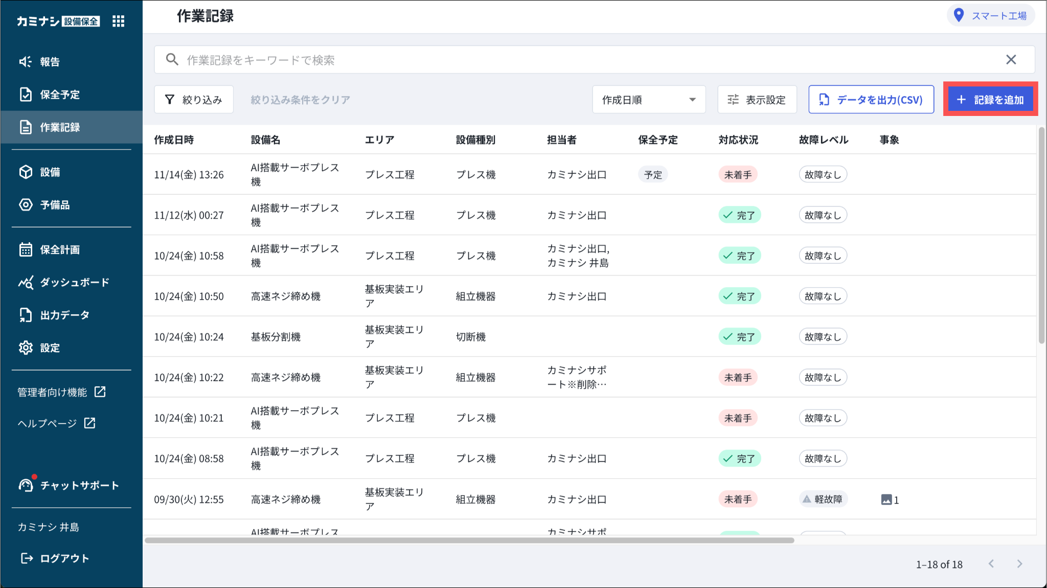The image size is (1047, 588).
Task: Open 表示設定 display settings
Action: pos(757,100)
